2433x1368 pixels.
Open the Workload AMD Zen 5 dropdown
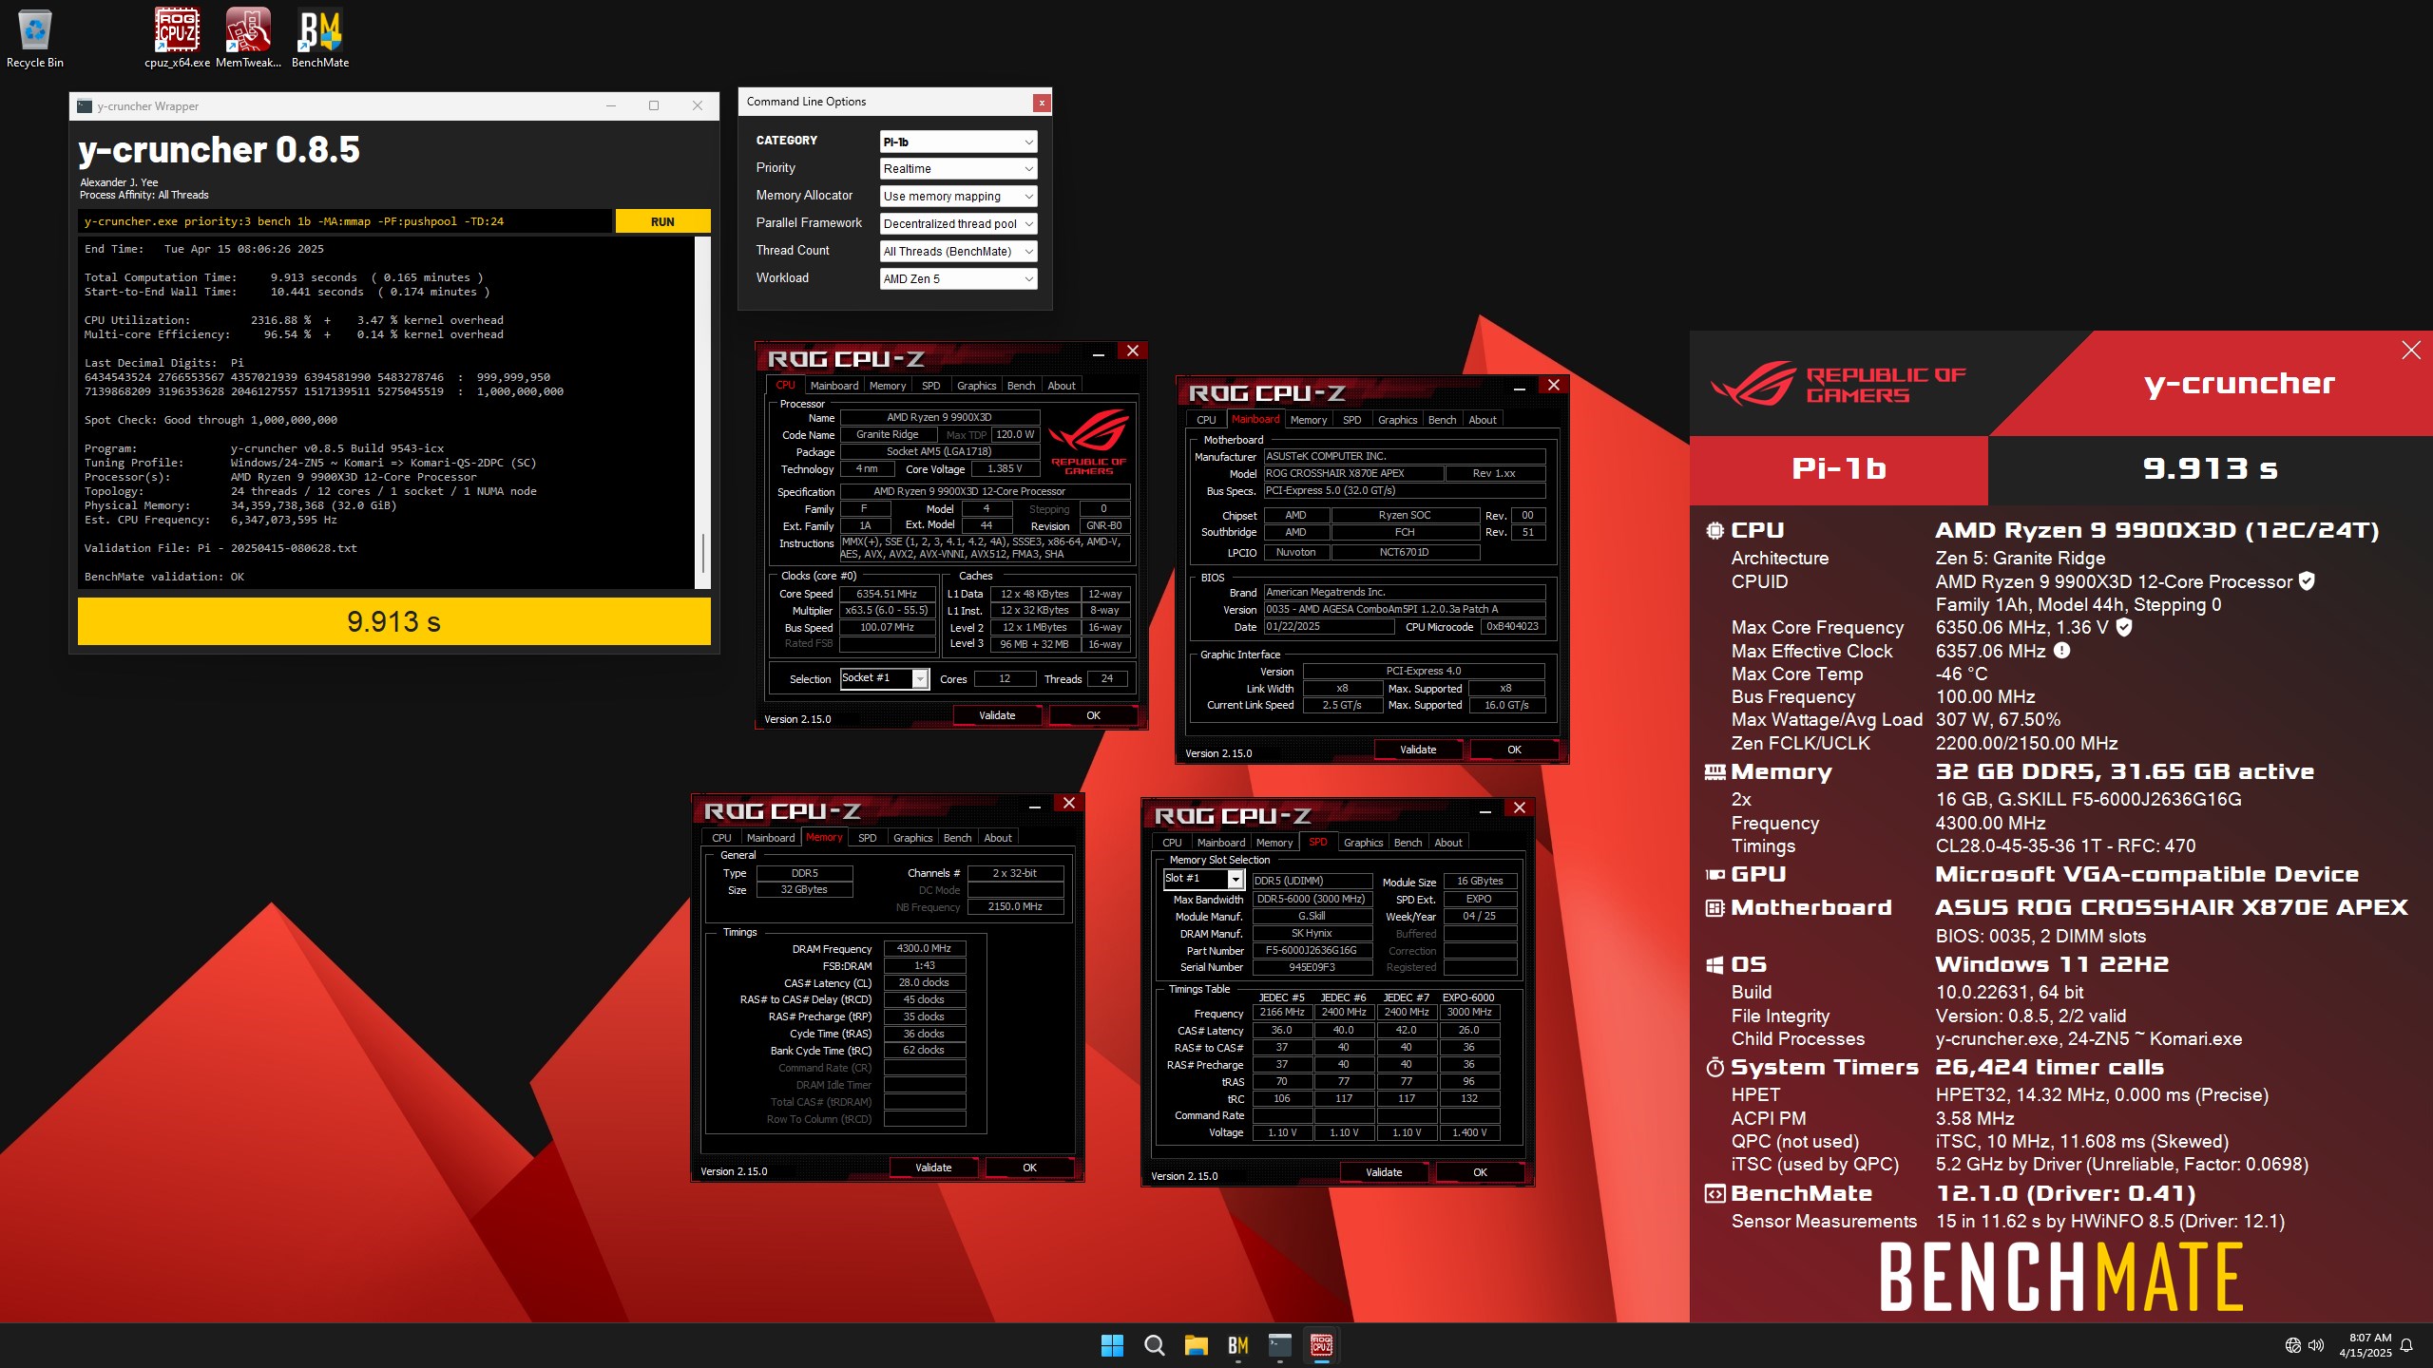958,279
